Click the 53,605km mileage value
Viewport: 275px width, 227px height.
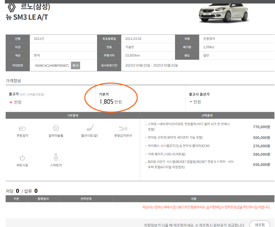(133, 55)
